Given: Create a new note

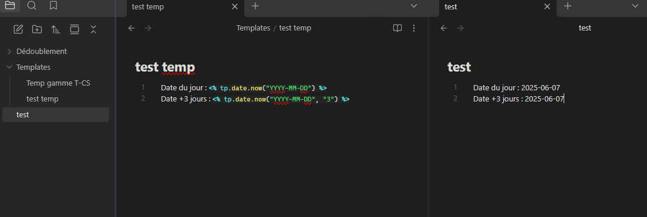Looking at the screenshot, I should pyautogui.click(x=18, y=29).
